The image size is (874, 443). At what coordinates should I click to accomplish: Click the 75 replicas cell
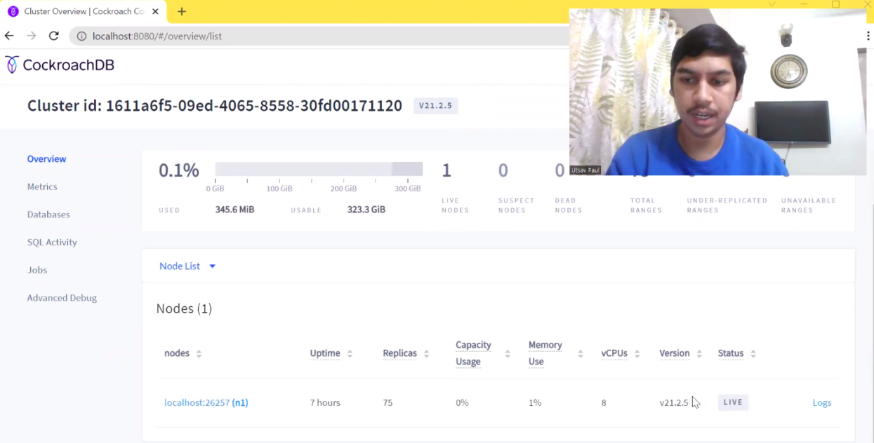coord(388,403)
